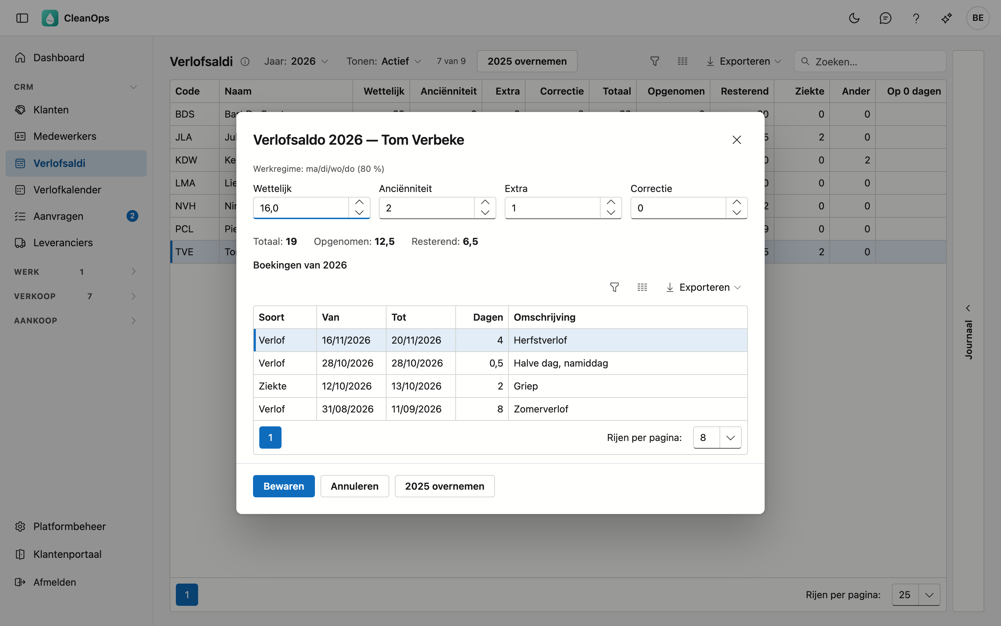Click 2025 overnemen button in dialog
This screenshot has height=626, width=1001.
pos(445,486)
